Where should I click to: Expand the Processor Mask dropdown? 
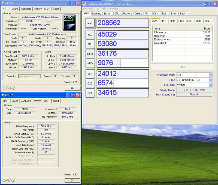coord(210,75)
